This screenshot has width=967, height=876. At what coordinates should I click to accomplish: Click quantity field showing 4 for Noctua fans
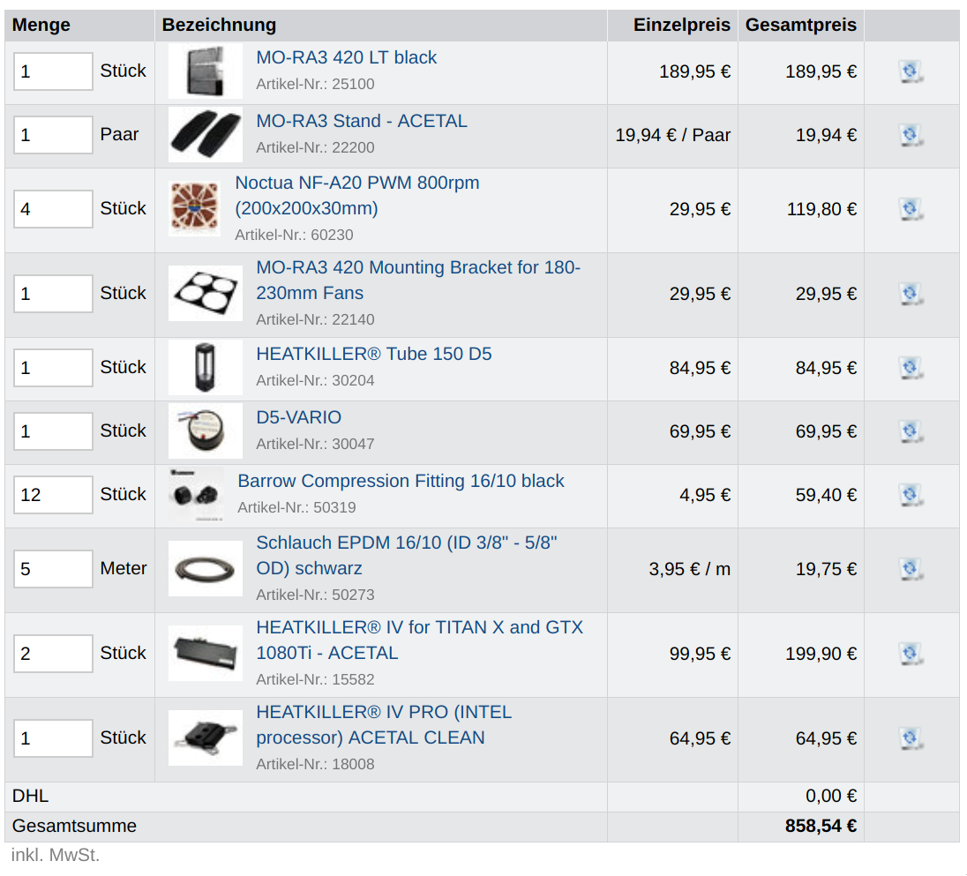53,209
